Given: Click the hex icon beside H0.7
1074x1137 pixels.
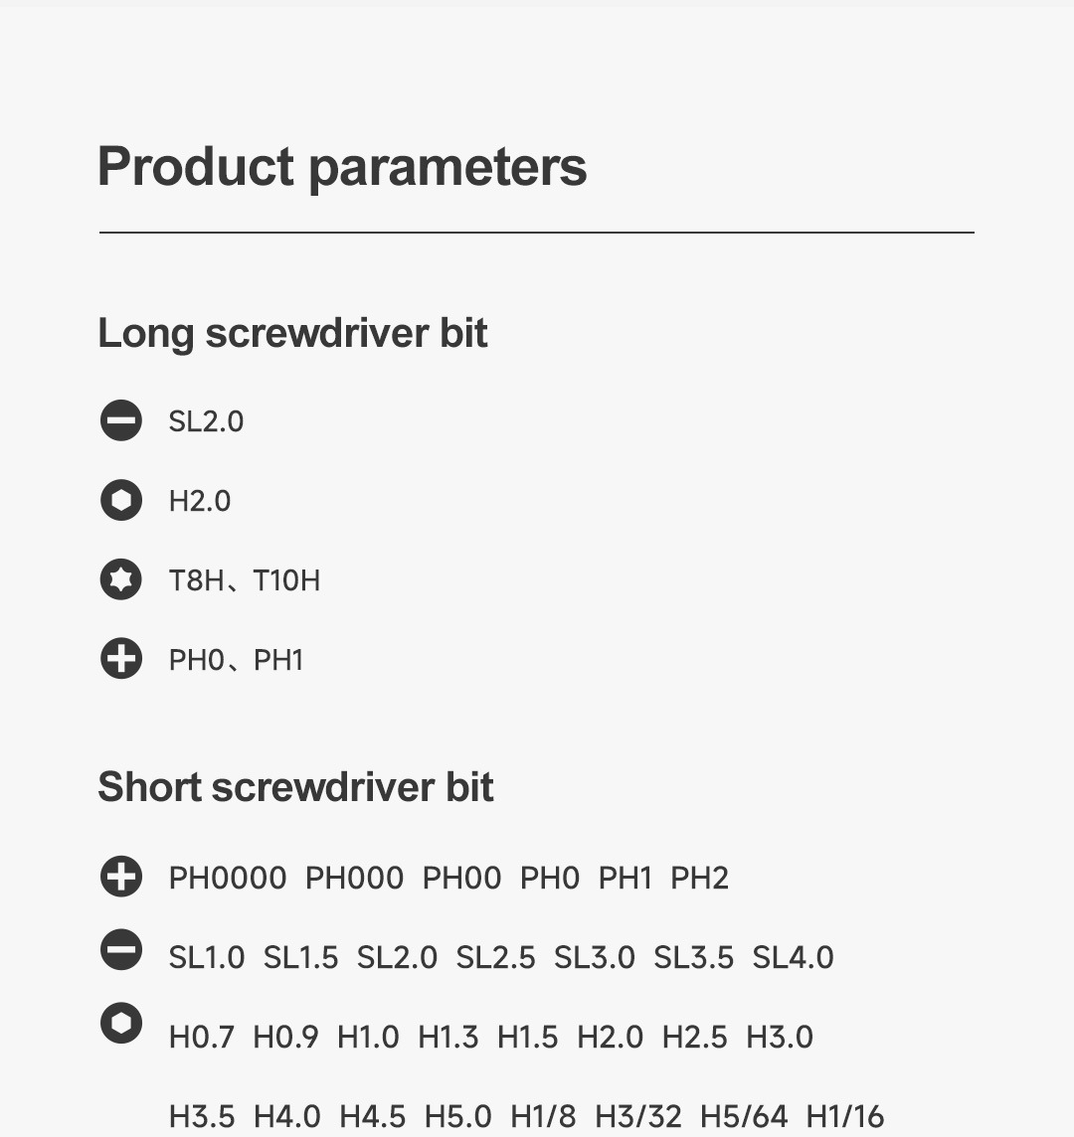Looking at the screenshot, I should click(x=121, y=1024).
